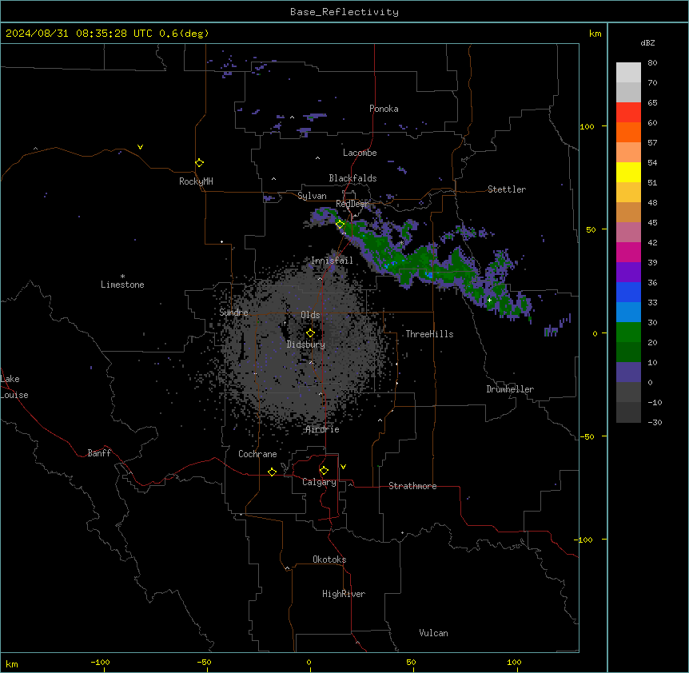Click the km unit label at top right
The width and height of the screenshot is (689, 673).
(x=595, y=34)
